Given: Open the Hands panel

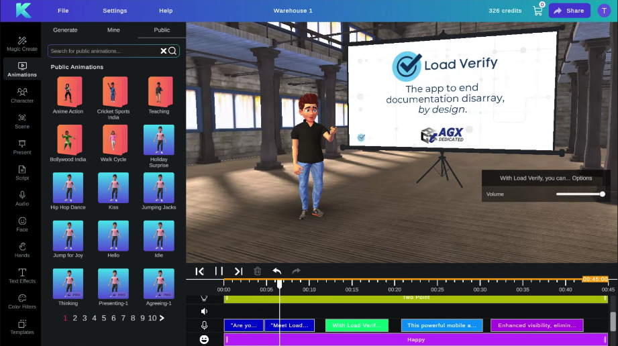Looking at the screenshot, I should [21, 249].
